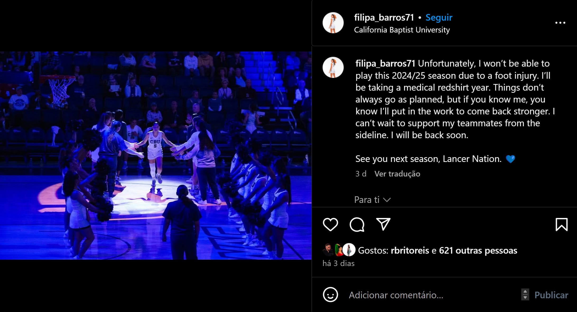Click the Publicar button to post the comment
The width and height of the screenshot is (577, 312).
click(x=551, y=295)
